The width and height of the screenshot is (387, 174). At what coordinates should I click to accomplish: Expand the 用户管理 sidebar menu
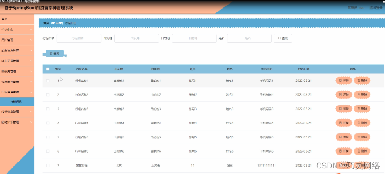17,40
